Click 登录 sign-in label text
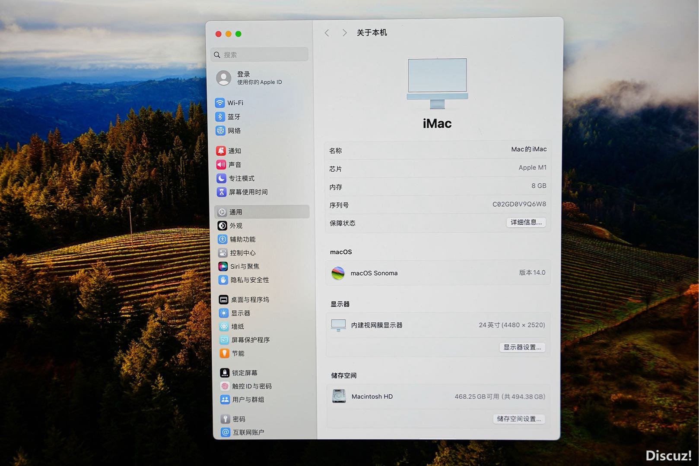Image resolution: width=699 pixels, height=466 pixels. click(x=244, y=74)
